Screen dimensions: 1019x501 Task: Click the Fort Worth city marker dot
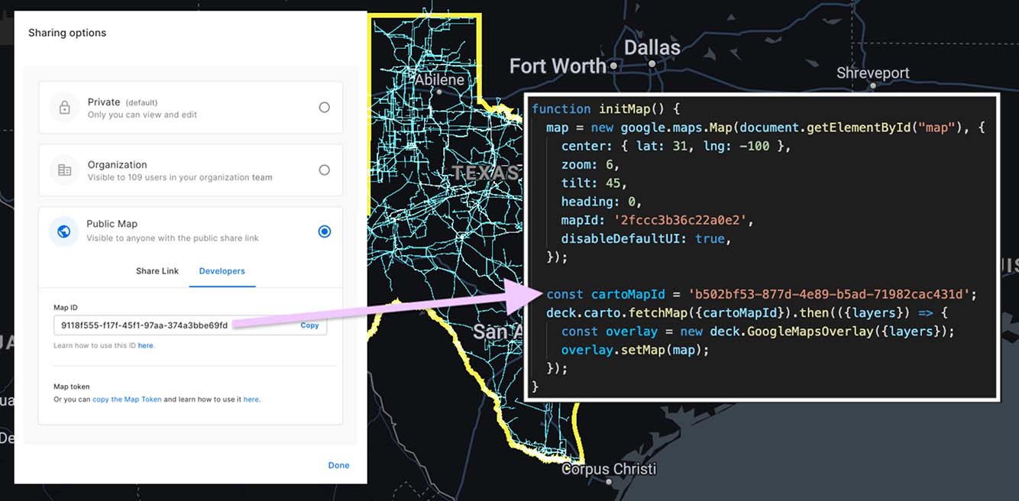pyautogui.click(x=613, y=66)
